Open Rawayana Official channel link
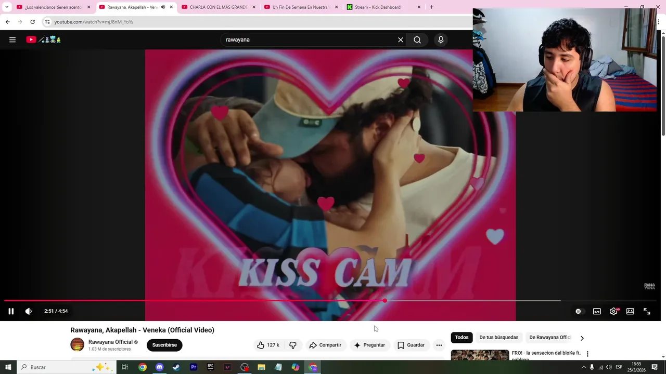Viewport: 666px width, 374px height. [110, 342]
